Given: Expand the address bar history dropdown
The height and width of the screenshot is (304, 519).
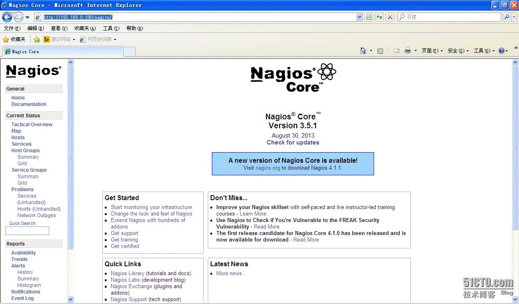Looking at the screenshot, I should 359,17.
